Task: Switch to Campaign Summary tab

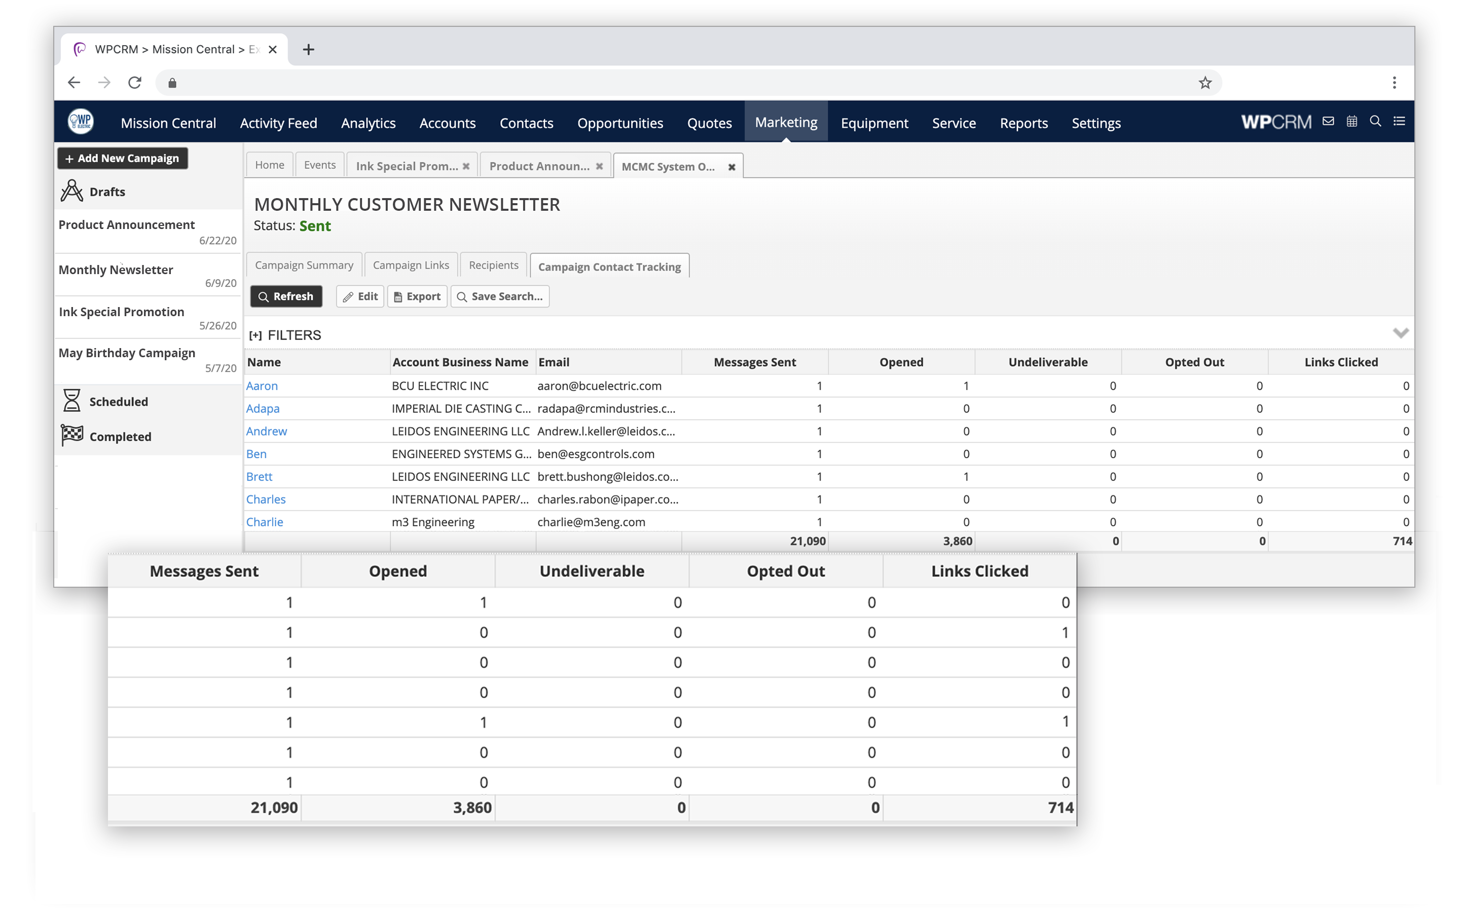Action: (304, 265)
